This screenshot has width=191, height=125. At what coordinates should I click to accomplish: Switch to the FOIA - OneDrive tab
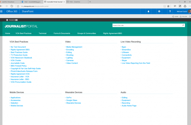pyautogui.click(x=77, y=2)
